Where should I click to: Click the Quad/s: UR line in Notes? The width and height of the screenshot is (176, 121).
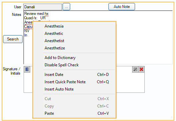[35, 18]
